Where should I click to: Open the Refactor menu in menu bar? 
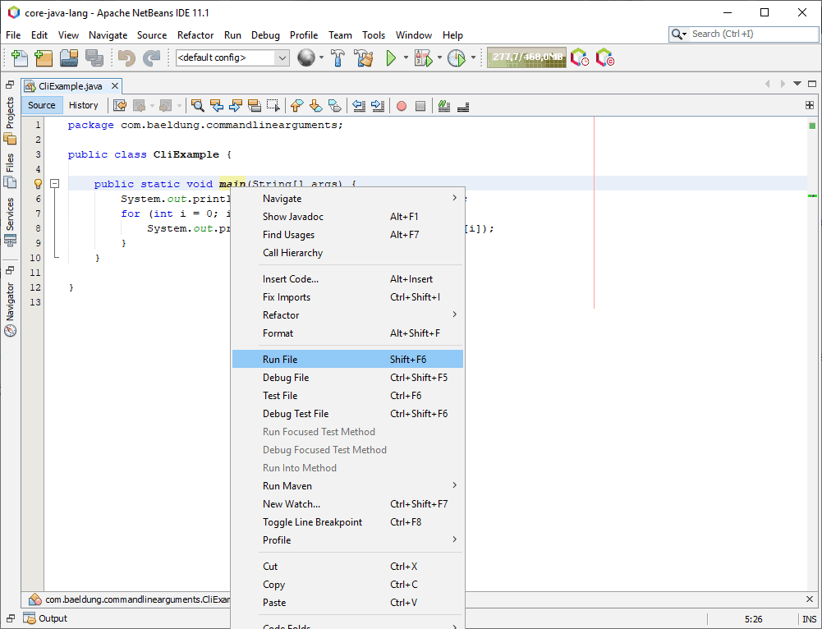(x=195, y=35)
